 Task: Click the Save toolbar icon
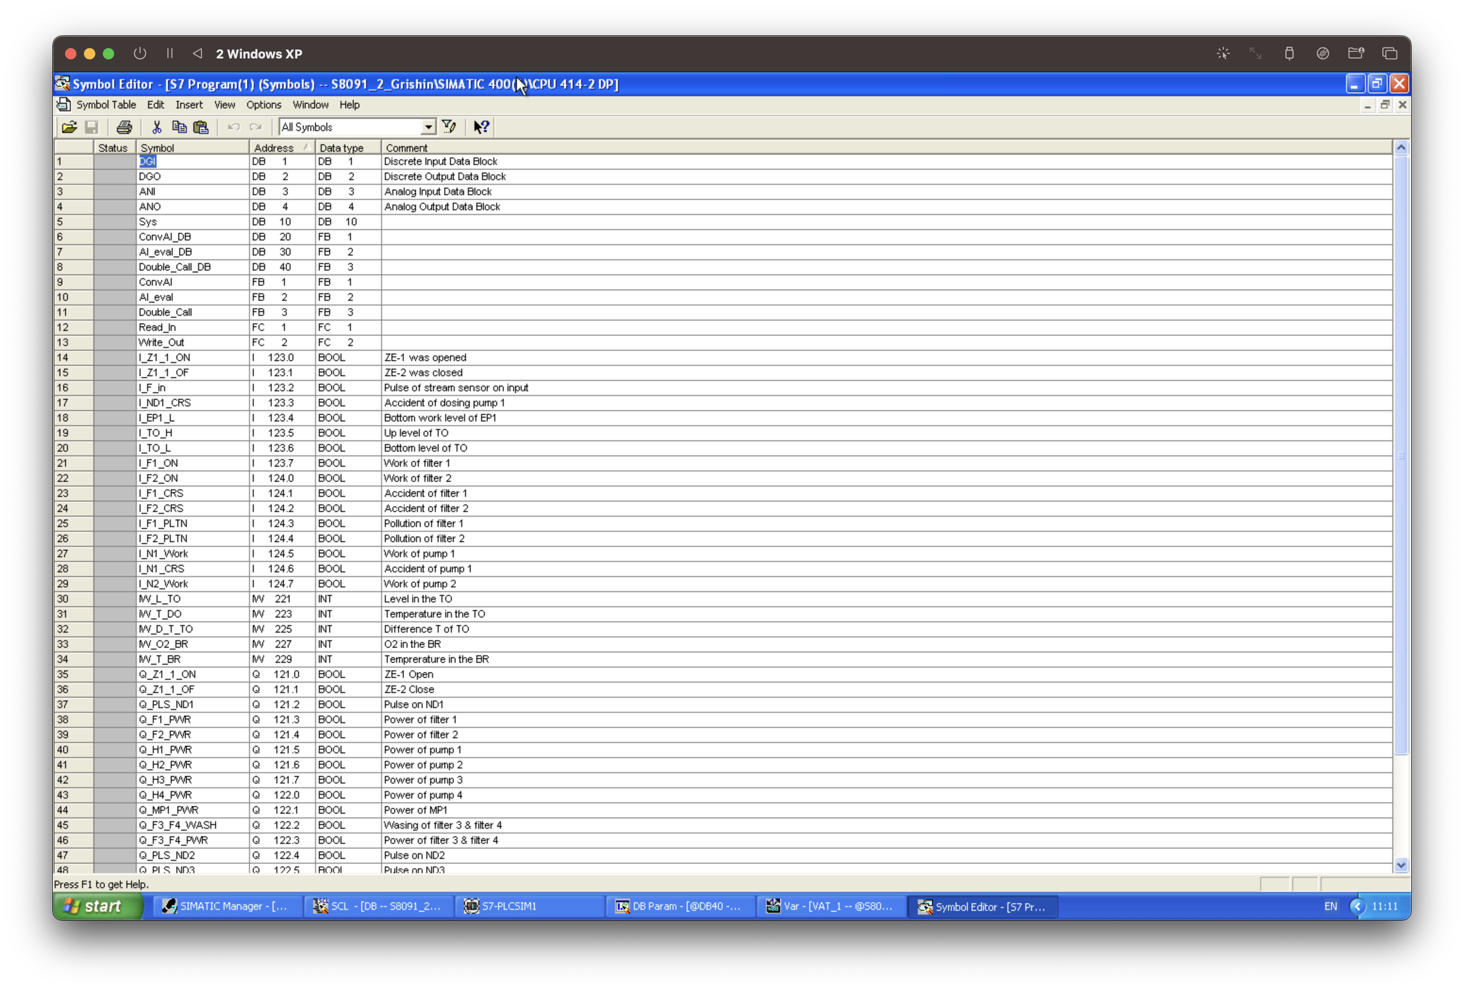[91, 127]
